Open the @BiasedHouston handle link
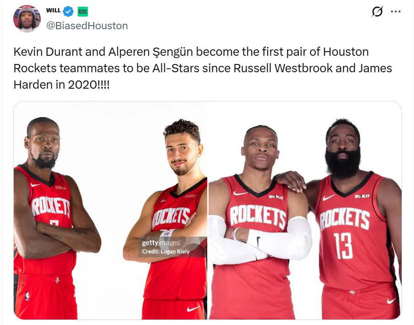Screen dimensions: 414x325 pos(87,26)
